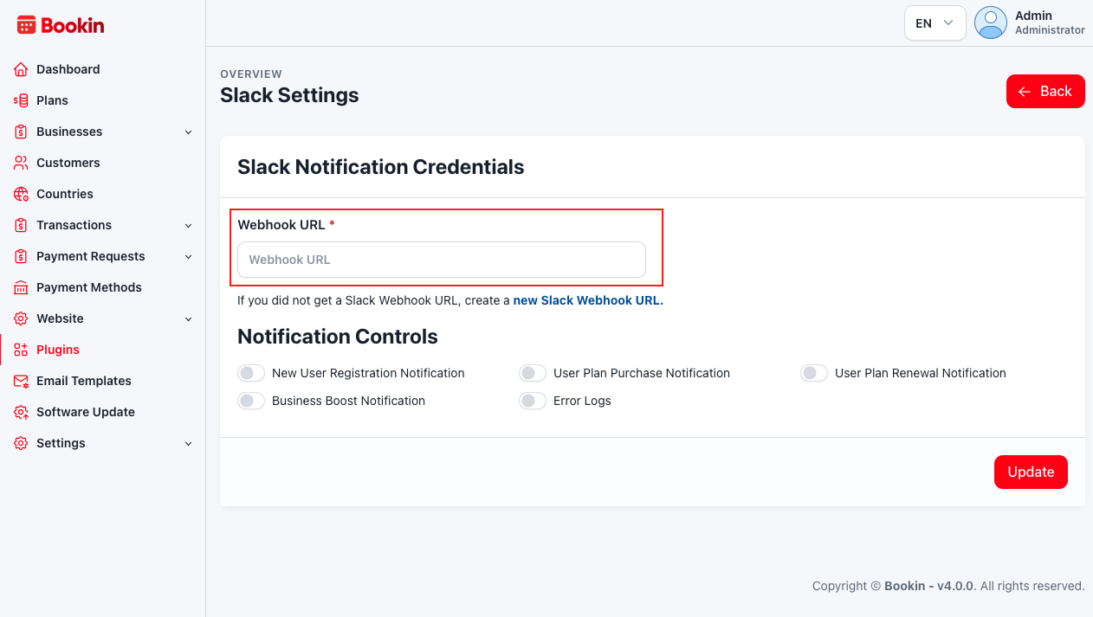Click the Bookin v4.0.0 copyright text
Image resolution: width=1093 pixels, height=617 pixels.
point(948,586)
